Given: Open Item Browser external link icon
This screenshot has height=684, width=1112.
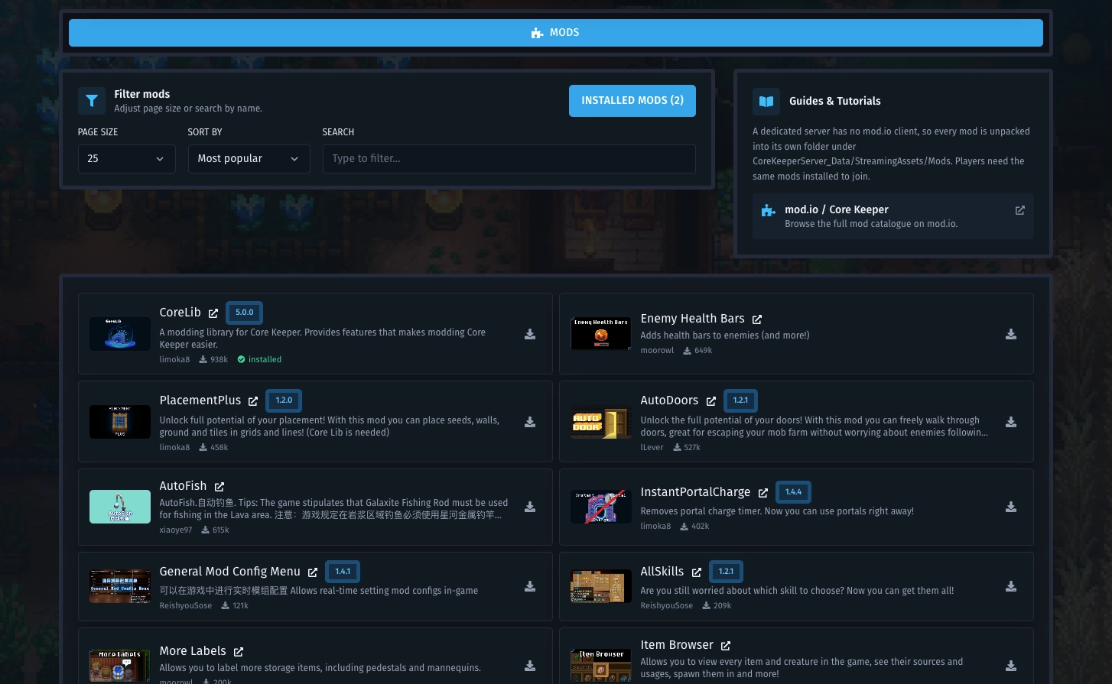Looking at the screenshot, I should tap(725, 646).
